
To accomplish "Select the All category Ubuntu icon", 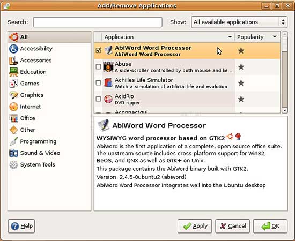I will [14, 37].
